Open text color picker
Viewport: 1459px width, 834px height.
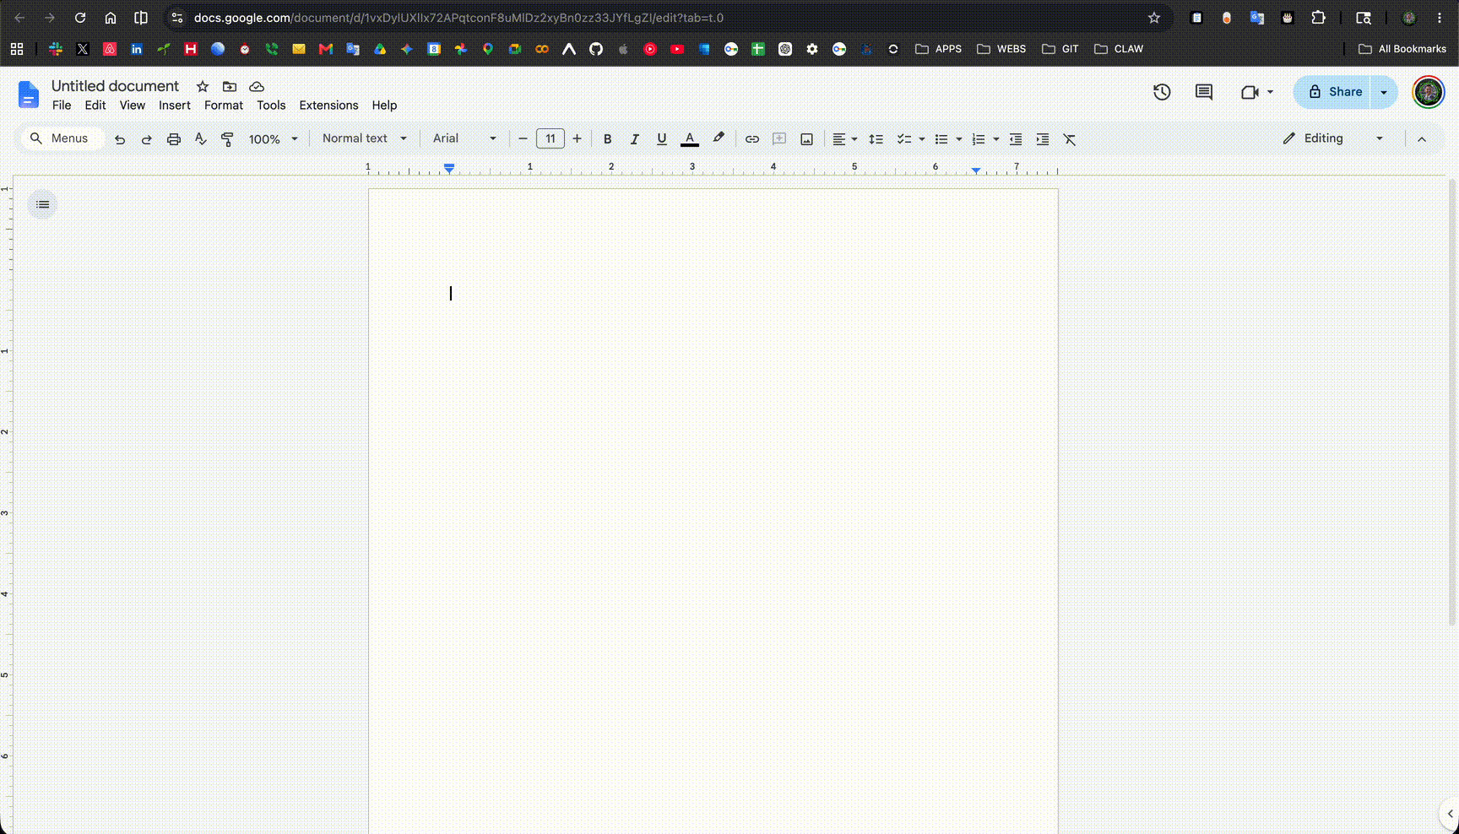[x=690, y=139]
